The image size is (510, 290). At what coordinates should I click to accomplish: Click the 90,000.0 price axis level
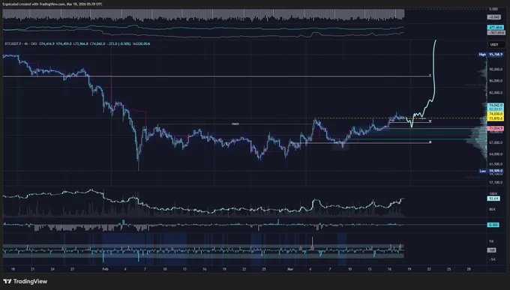[496, 70]
